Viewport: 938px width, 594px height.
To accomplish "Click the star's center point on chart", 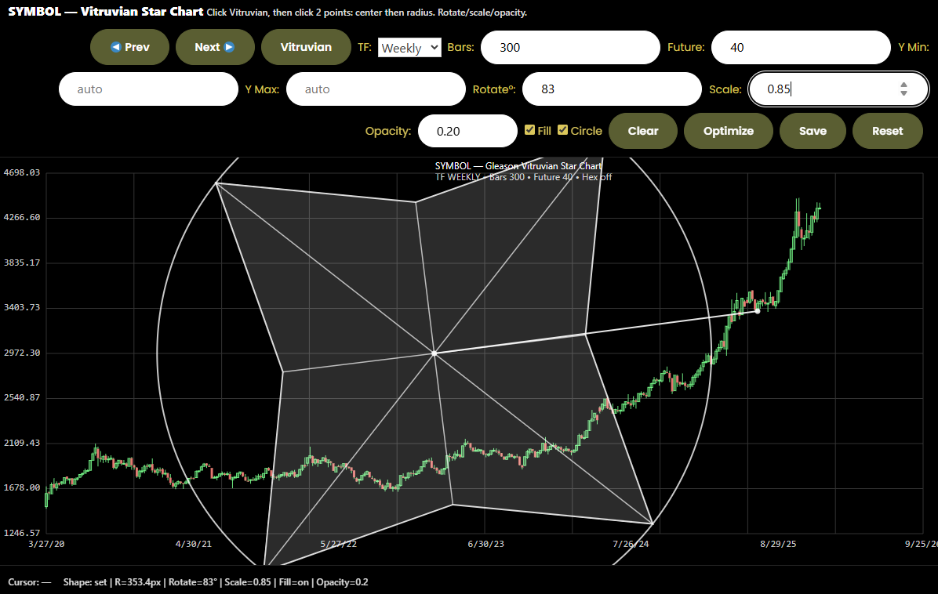I will (434, 353).
